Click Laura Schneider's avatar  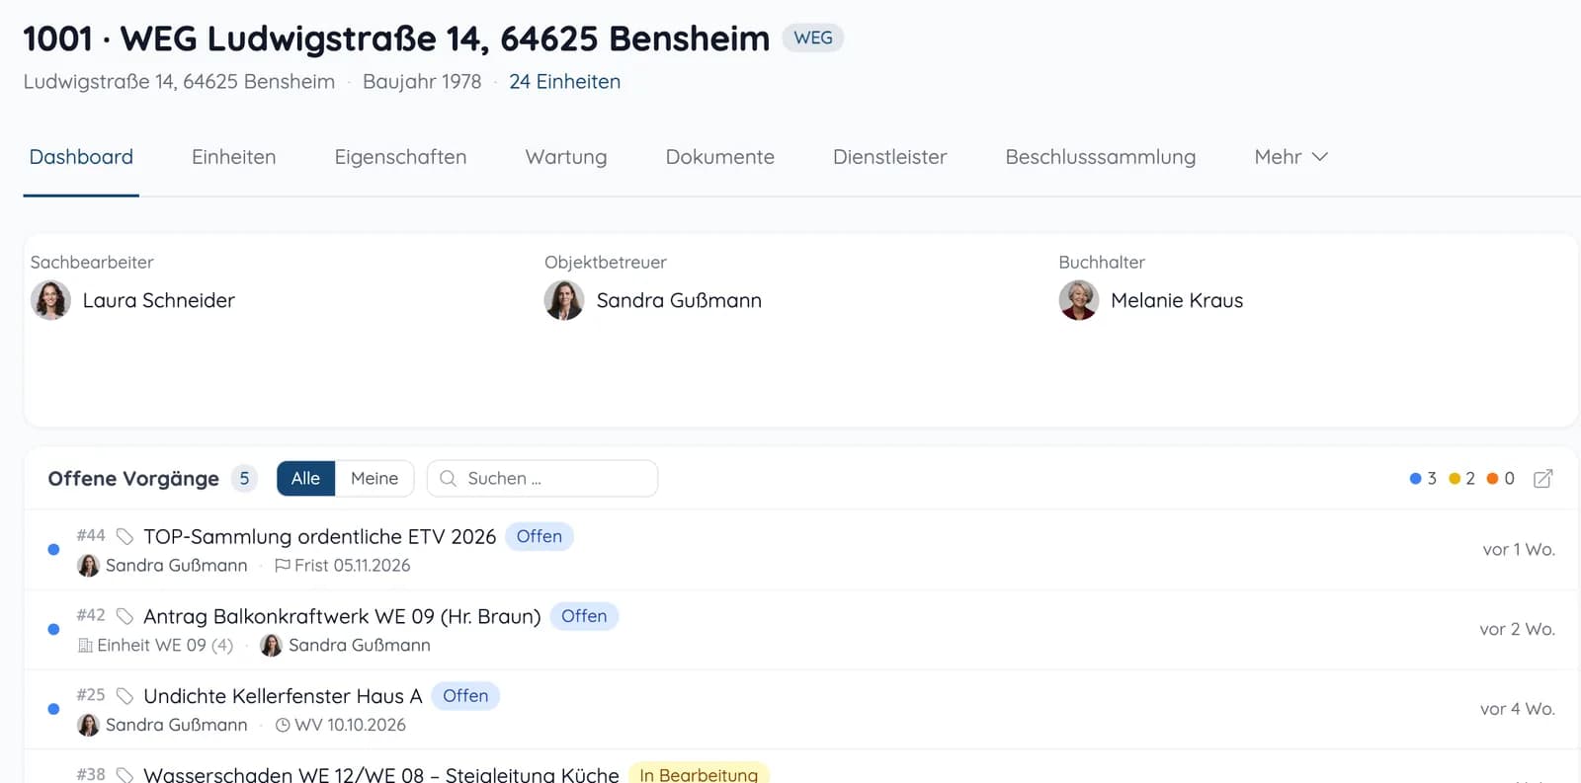tap(50, 300)
